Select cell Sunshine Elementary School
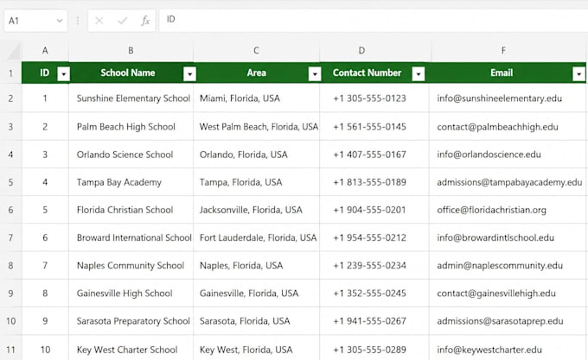Image resolution: width=588 pixels, height=360 pixels. click(x=131, y=98)
